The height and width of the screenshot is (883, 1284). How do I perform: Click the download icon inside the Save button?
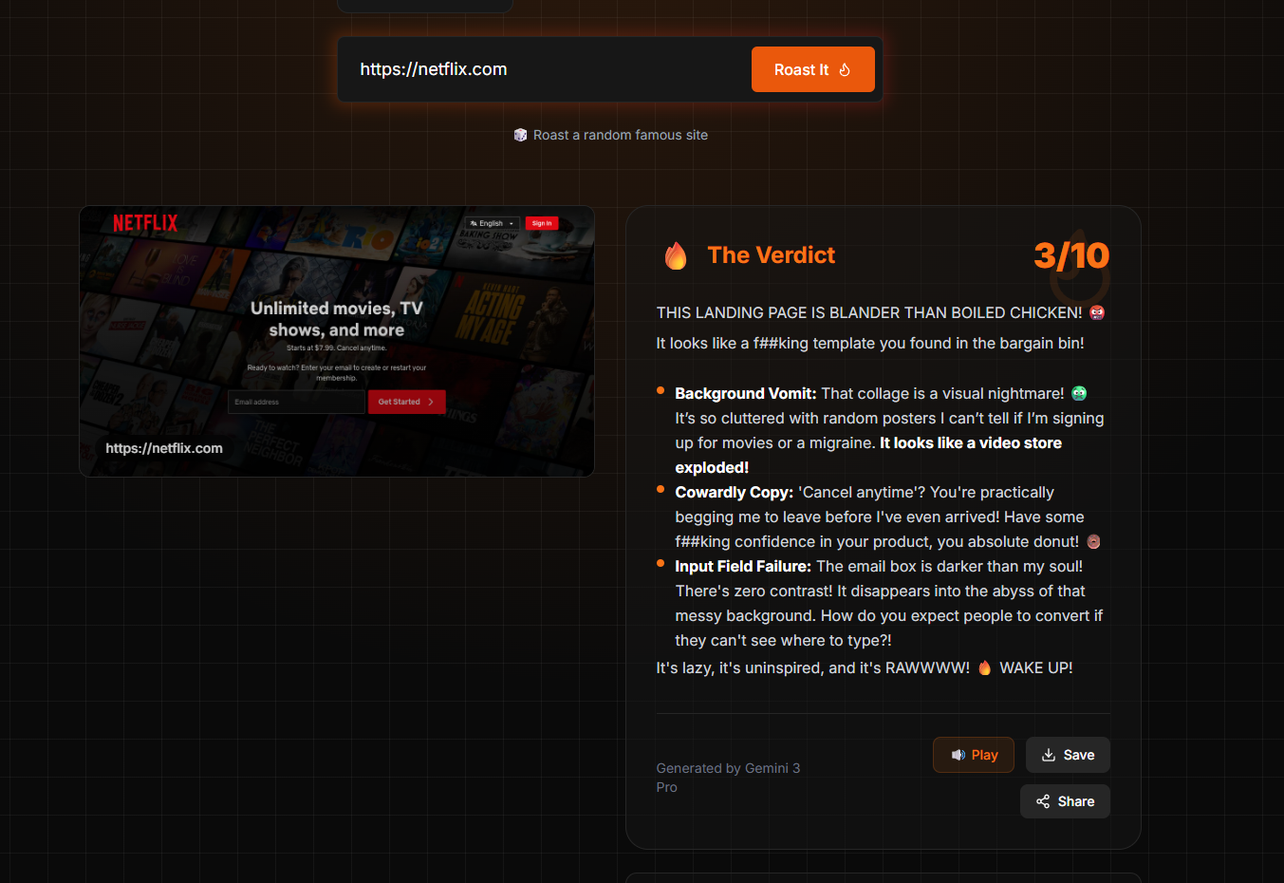tap(1049, 754)
